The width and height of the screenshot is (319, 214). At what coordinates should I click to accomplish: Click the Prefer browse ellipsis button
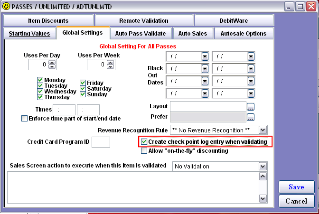click(x=251, y=117)
